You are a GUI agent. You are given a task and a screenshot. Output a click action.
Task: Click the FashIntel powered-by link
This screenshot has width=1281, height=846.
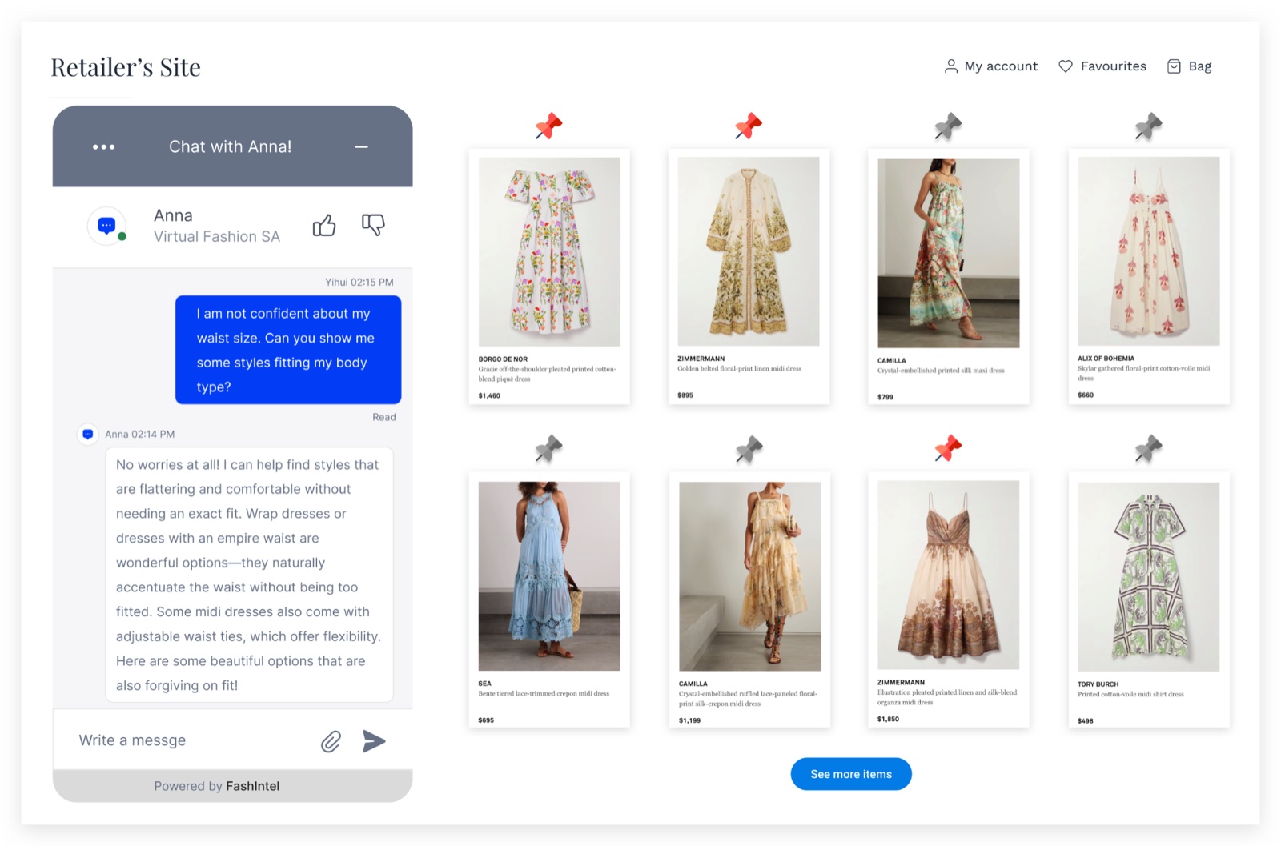[x=252, y=786]
